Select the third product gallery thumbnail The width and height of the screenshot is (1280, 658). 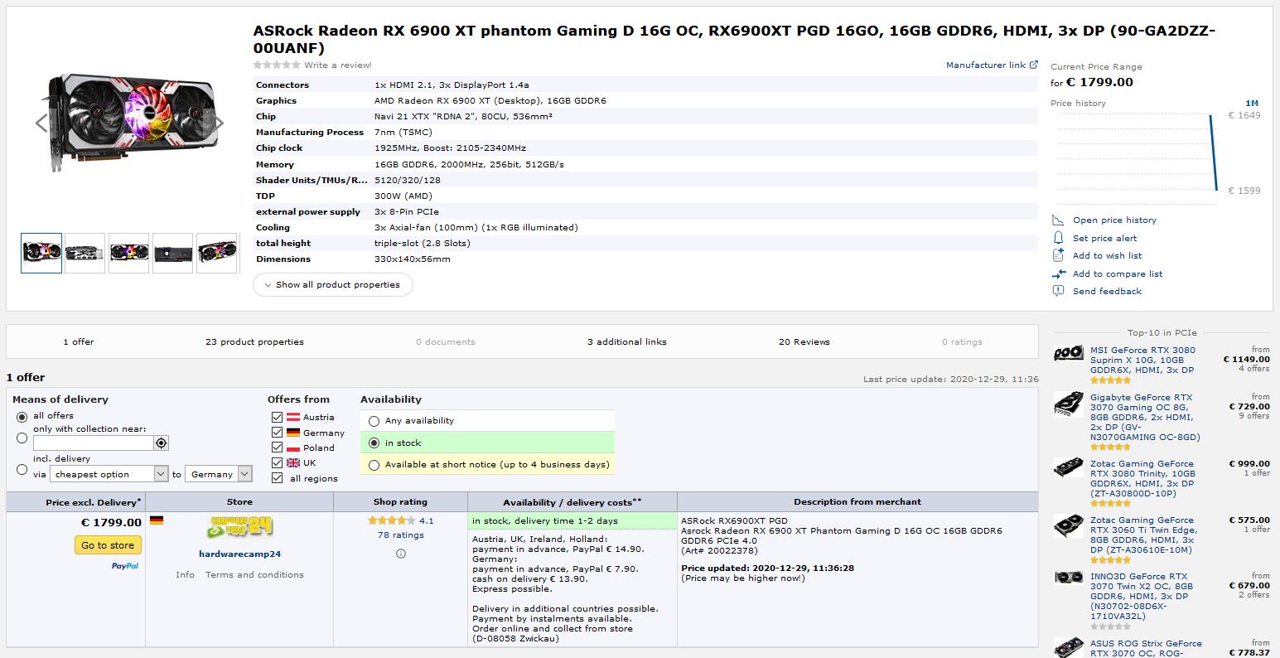pyautogui.click(x=129, y=253)
